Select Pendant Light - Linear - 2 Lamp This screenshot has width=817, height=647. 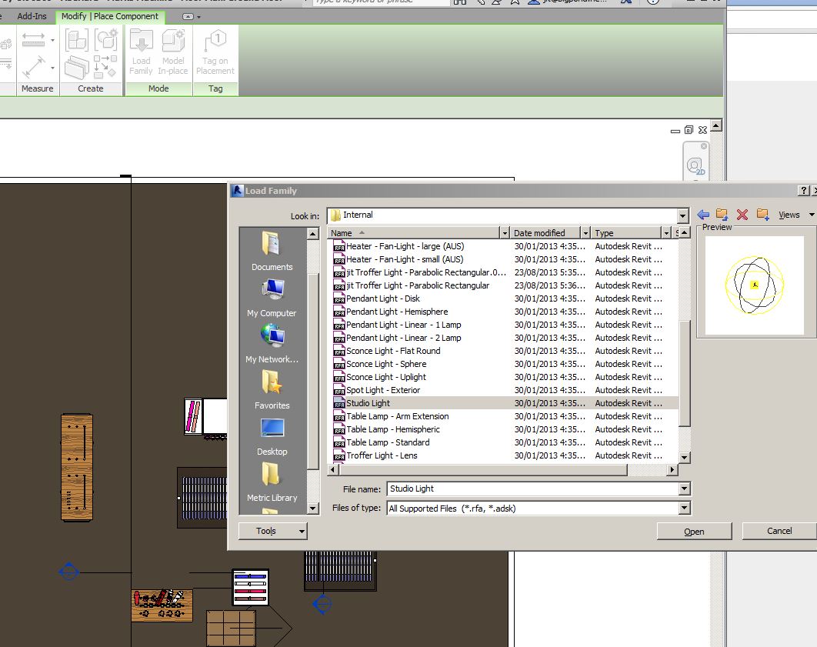[x=403, y=337]
